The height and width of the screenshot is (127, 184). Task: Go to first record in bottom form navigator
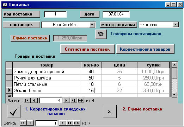[x=23, y=123]
